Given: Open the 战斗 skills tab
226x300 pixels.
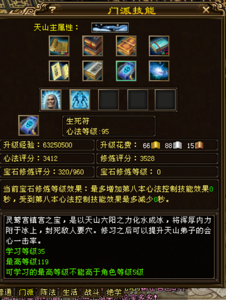Looking at the screenshot, I should click(x=92, y=292).
